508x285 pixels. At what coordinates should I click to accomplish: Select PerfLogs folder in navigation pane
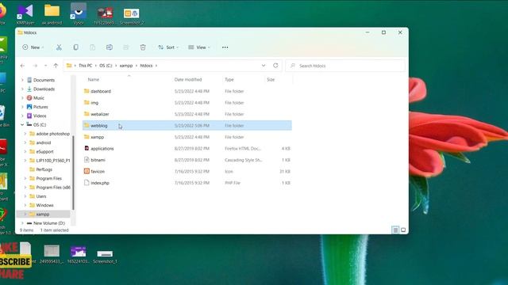[x=44, y=169]
